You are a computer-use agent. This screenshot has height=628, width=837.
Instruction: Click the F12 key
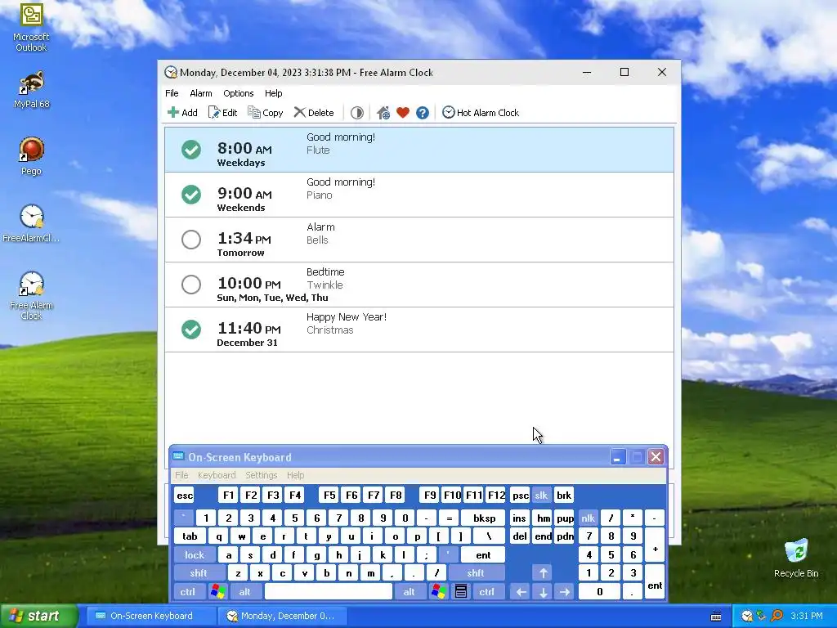tap(496, 496)
